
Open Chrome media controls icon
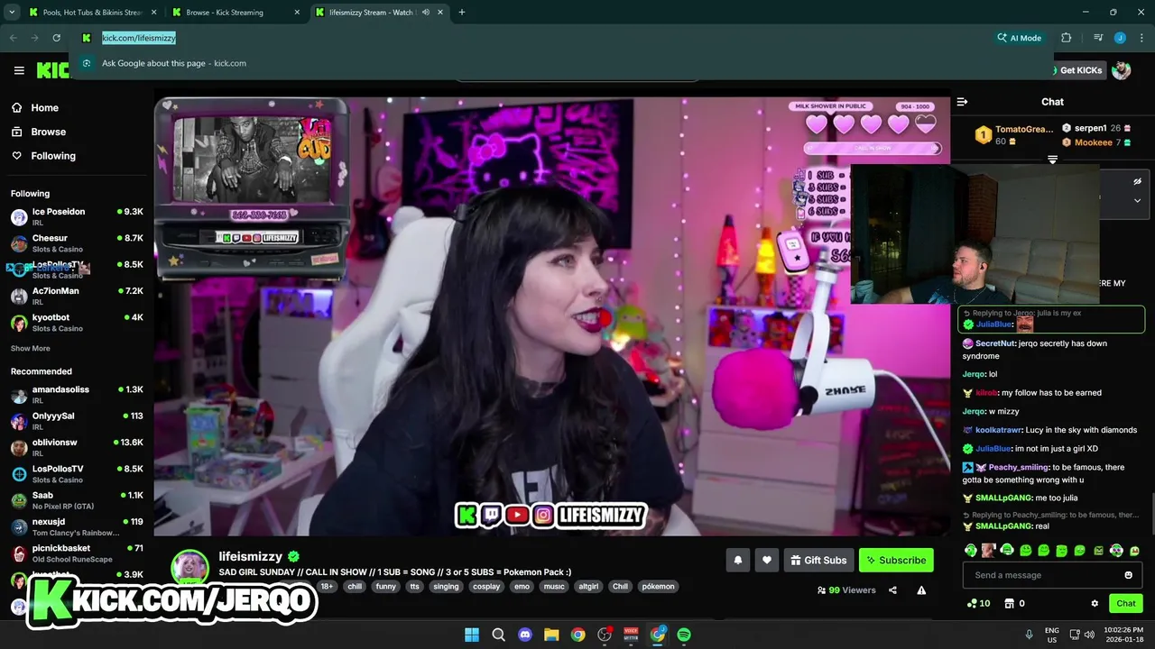click(1098, 38)
